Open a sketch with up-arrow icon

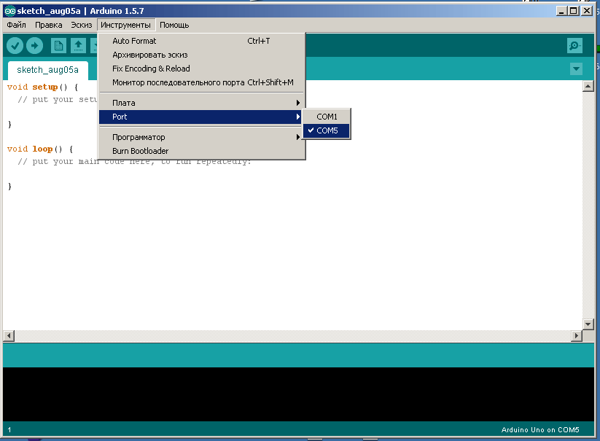click(x=78, y=46)
